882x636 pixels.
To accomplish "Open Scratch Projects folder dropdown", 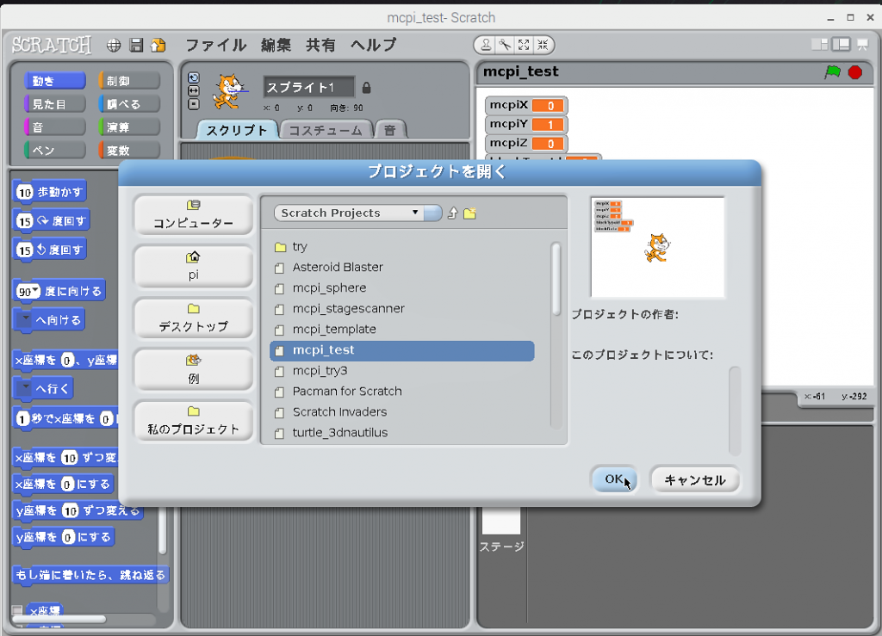I will (x=357, y=213).
